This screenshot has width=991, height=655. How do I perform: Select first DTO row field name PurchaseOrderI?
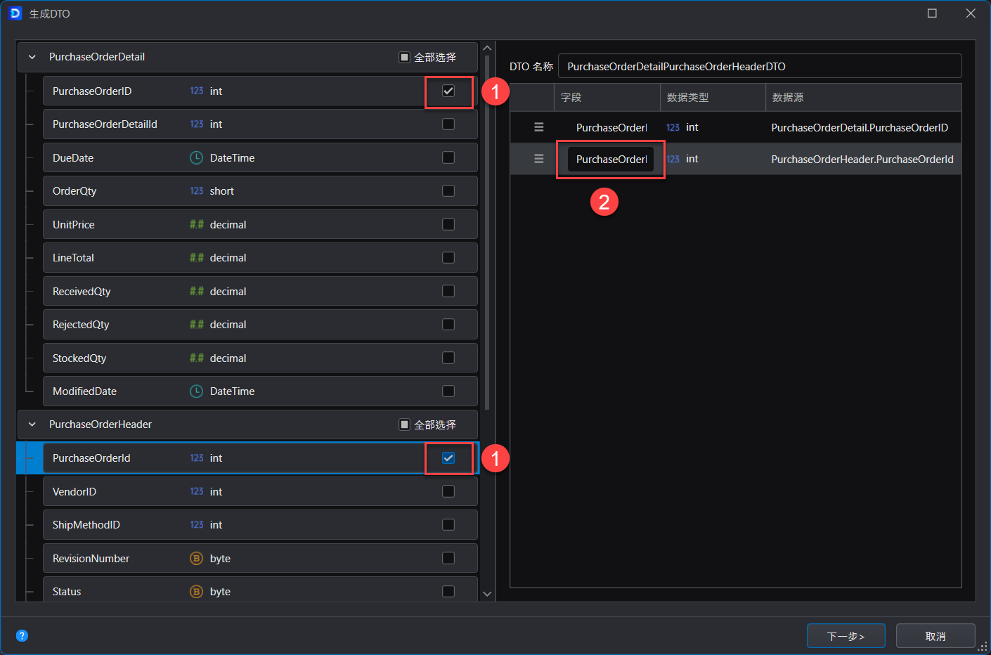[611, 128]
